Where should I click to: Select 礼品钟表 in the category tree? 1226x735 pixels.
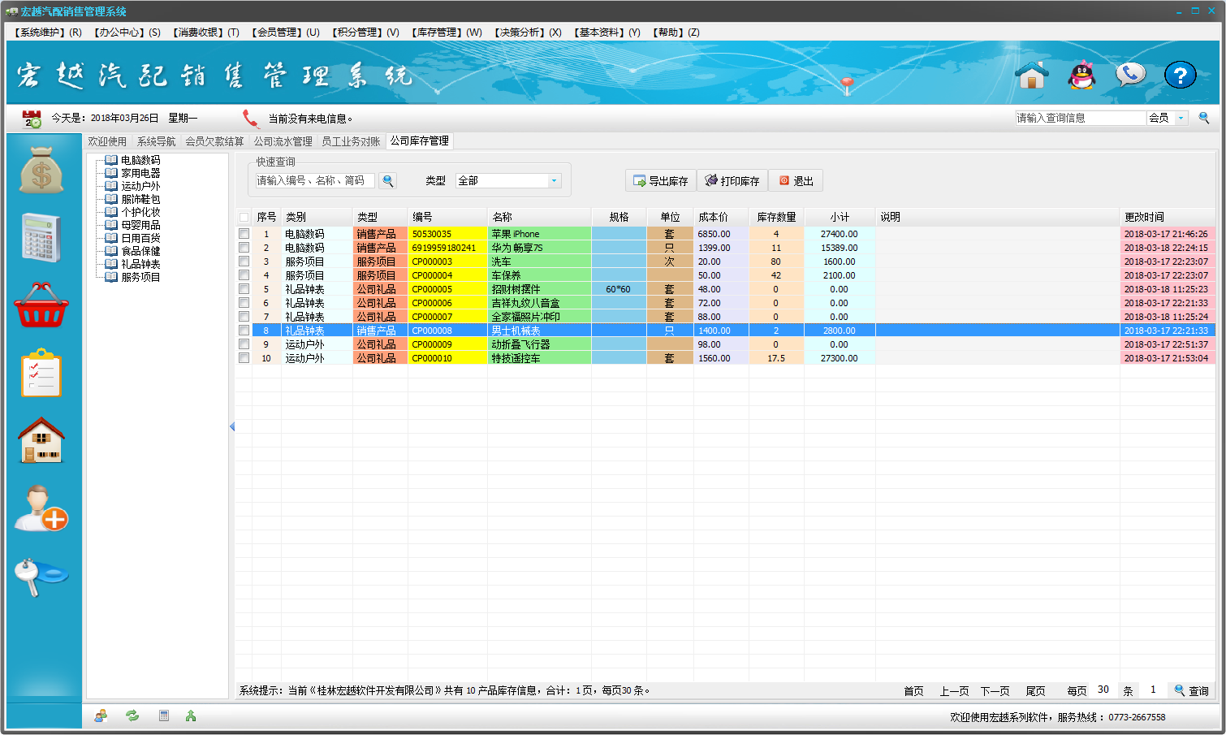click(x=140, y=264)
